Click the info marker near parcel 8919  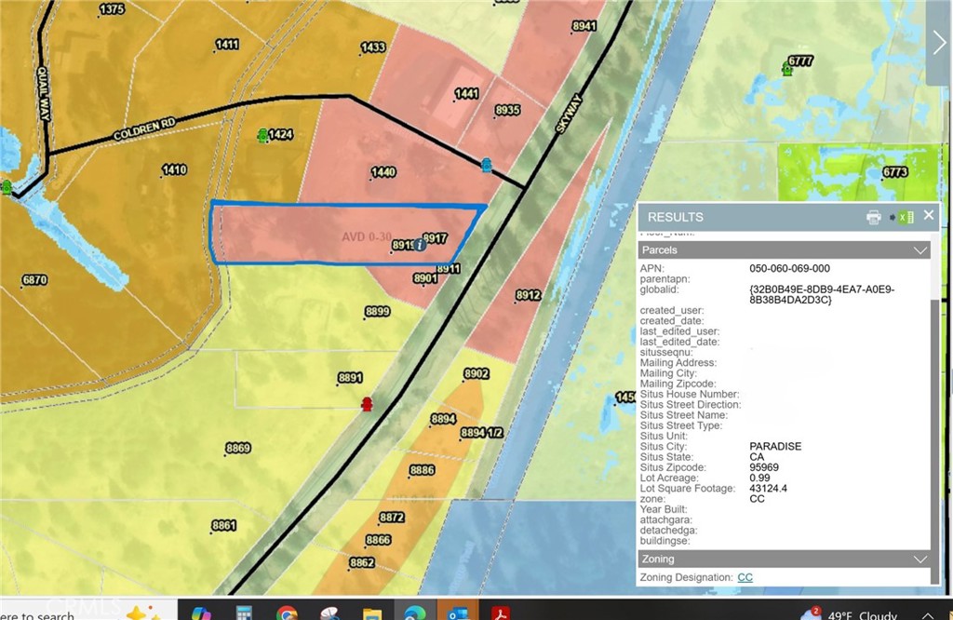point(420,245)
